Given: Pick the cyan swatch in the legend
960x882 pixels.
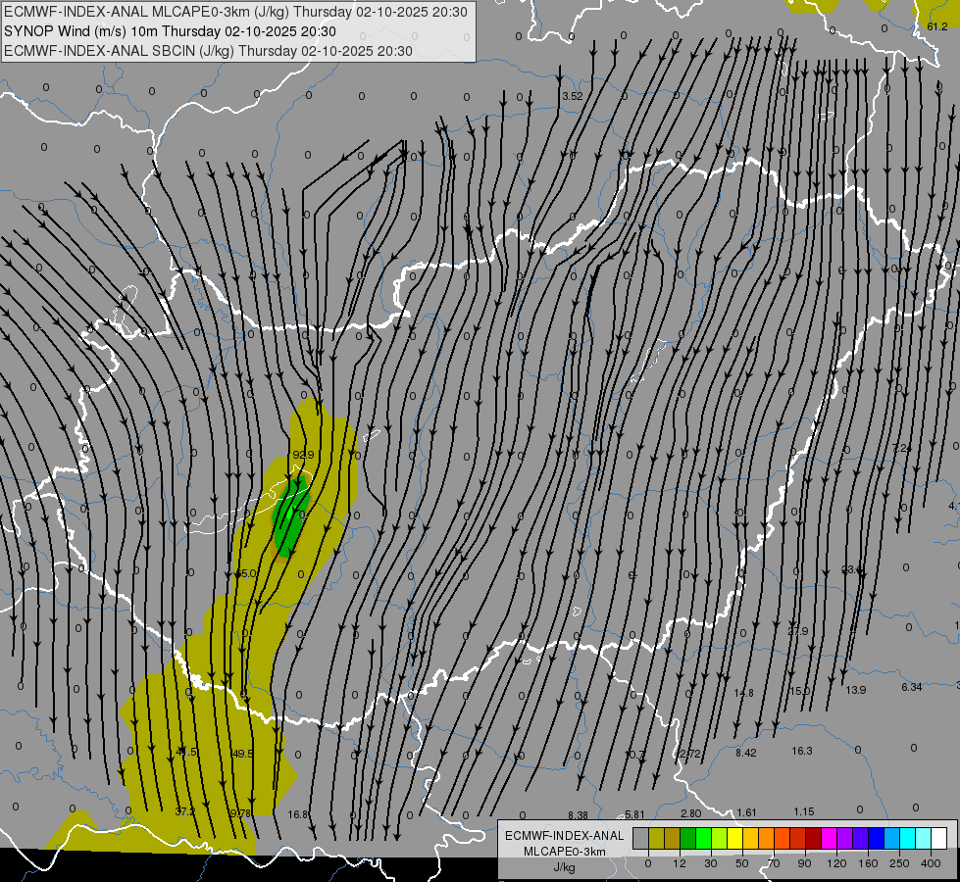Looking at the screenshot, I should tap(907, 838).
